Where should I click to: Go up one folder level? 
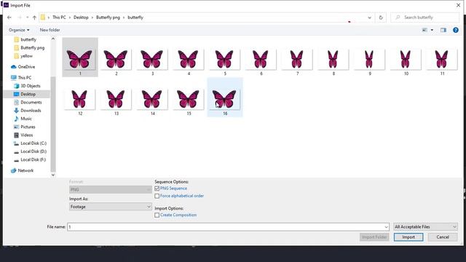click(34, 17)
